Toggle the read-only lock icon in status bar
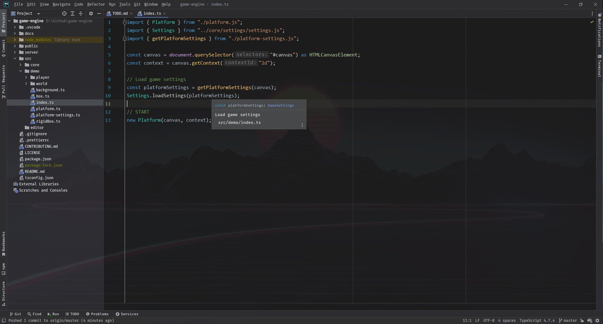 582,320
